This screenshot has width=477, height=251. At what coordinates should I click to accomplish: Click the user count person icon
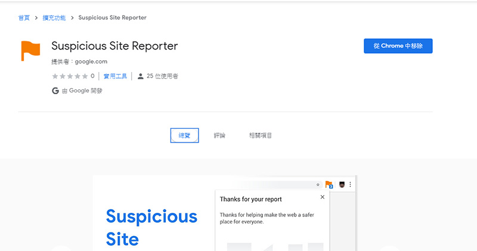pyautogui.click(x=140, y=76)
